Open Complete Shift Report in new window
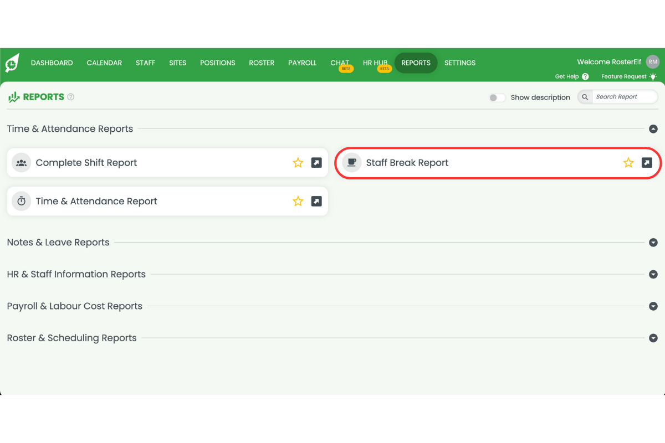Viewport: 665px width, 443px height. [316, 162]
